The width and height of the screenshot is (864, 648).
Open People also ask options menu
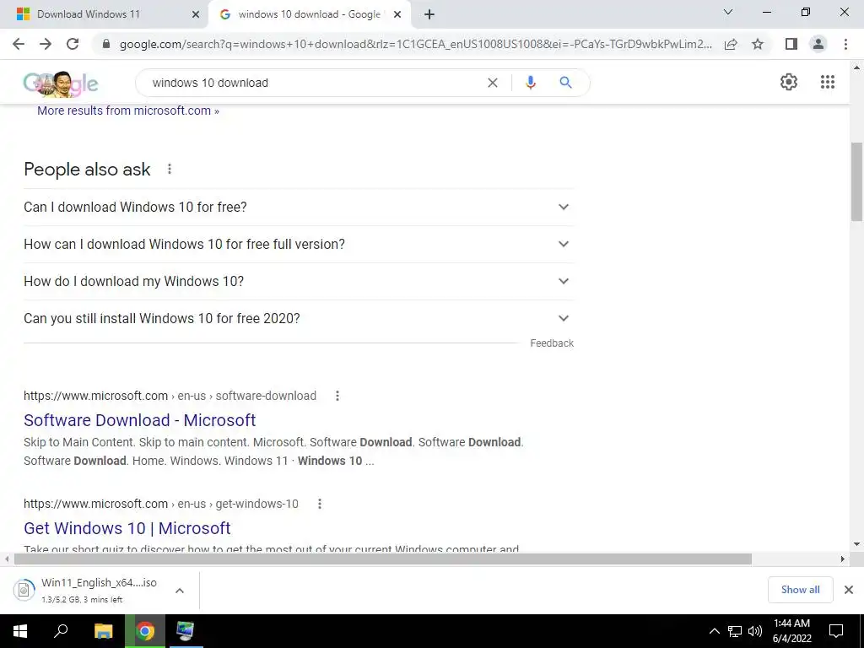click(x=170, y=169)
